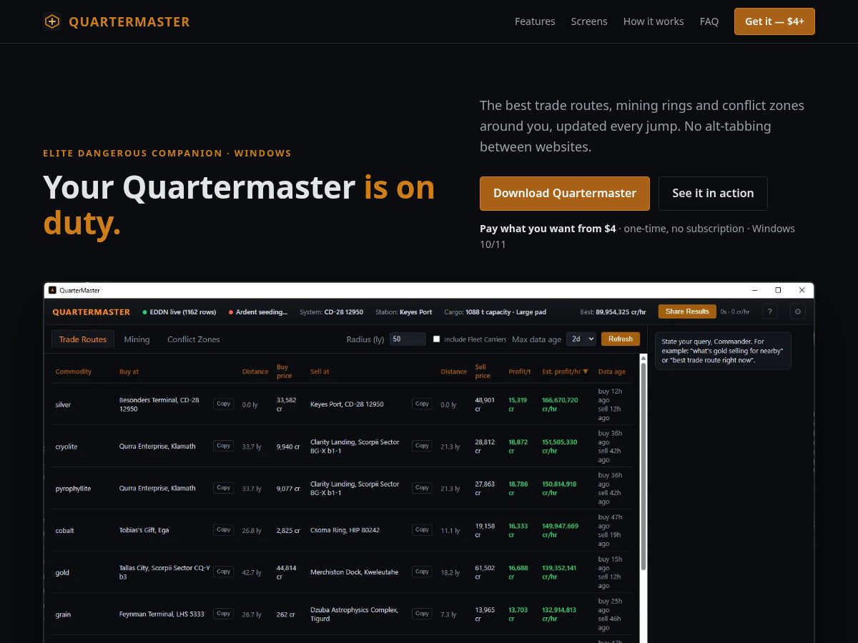Viewport: 858px width, 643px height.
Task: Click the grain commodity cell
Action: 63,615
